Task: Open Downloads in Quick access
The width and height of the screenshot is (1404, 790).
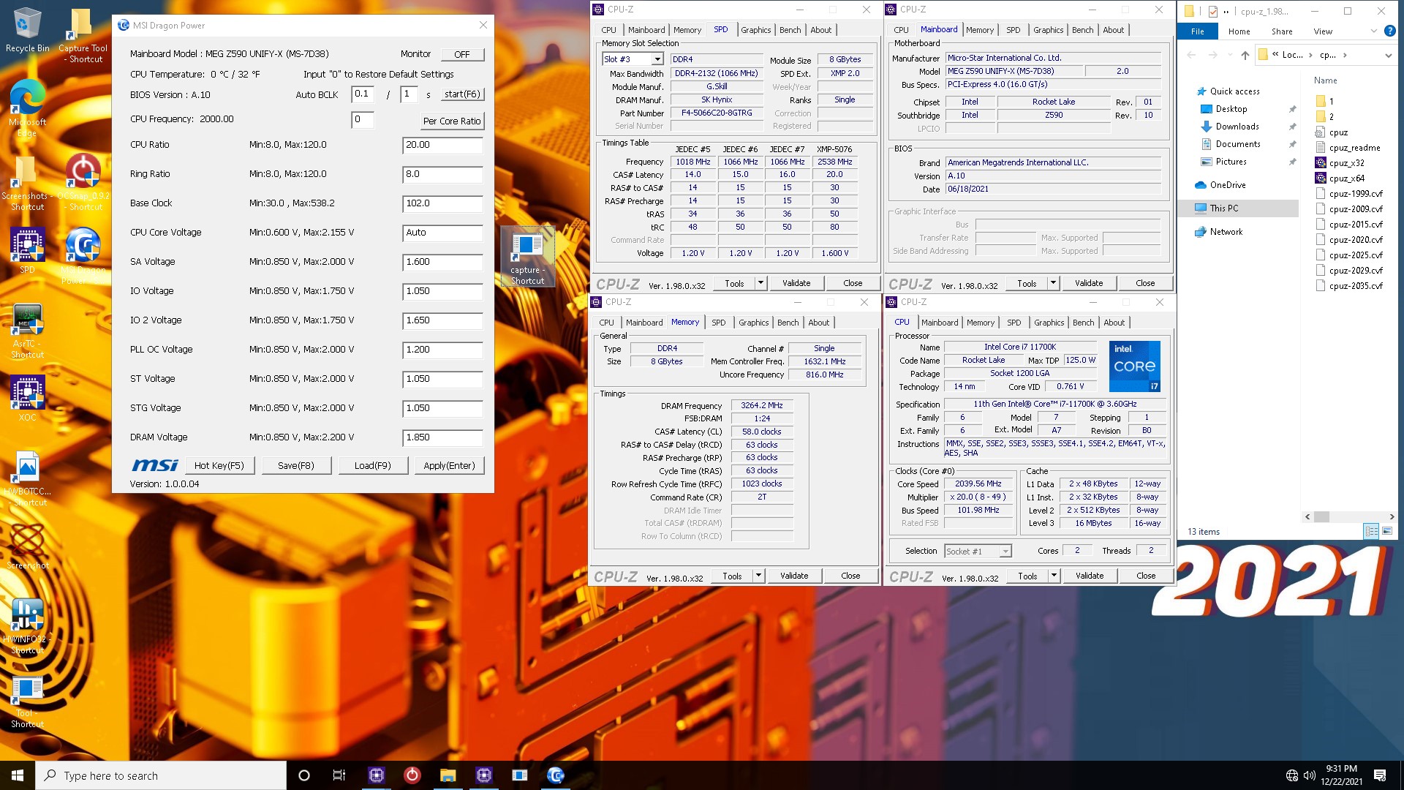Action: [x=1237, y=127]
